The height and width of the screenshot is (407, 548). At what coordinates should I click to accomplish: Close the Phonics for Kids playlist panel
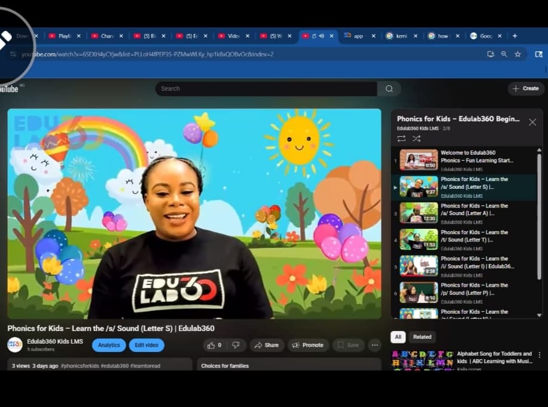pyautogui.click(x=532, y=122)
